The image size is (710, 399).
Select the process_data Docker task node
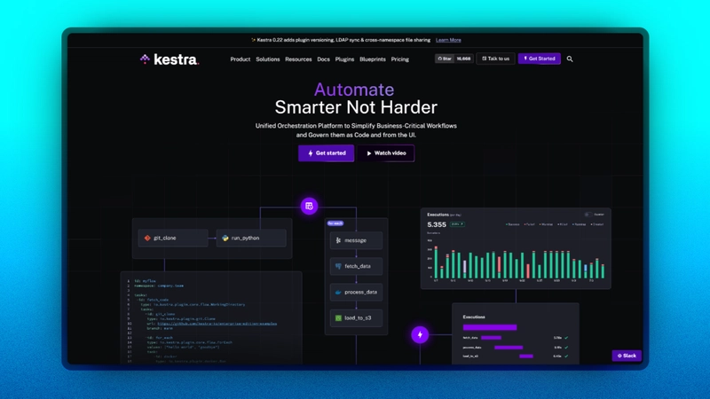(356, 292)
